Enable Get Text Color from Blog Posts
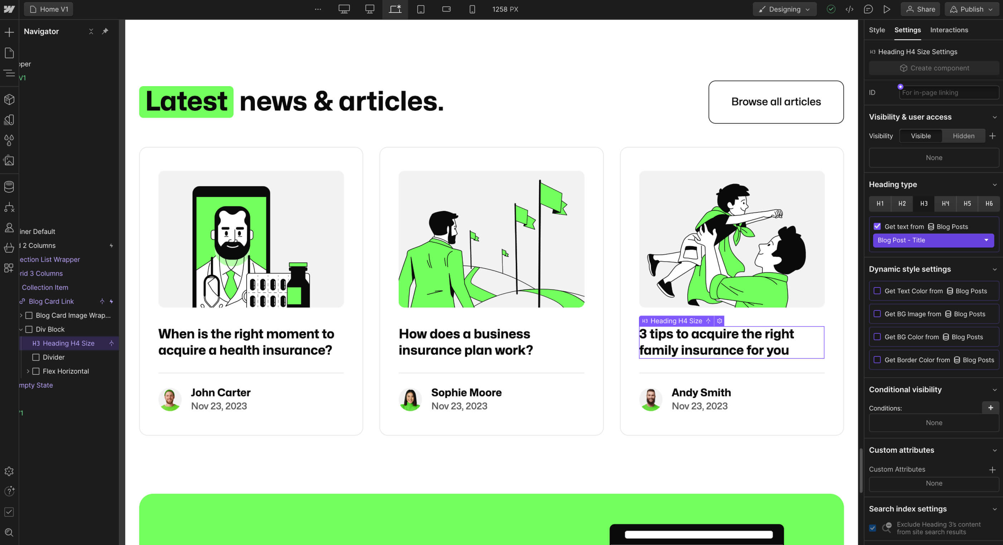 tap(877, 291)
